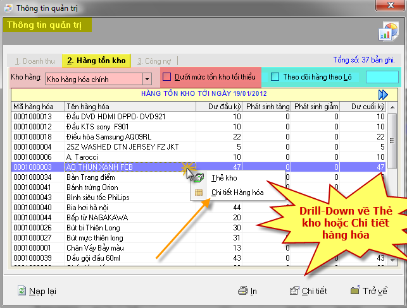Choose Thẻ kho from context menu
Screen dimensions: 407x308
(x=224, y=178)
